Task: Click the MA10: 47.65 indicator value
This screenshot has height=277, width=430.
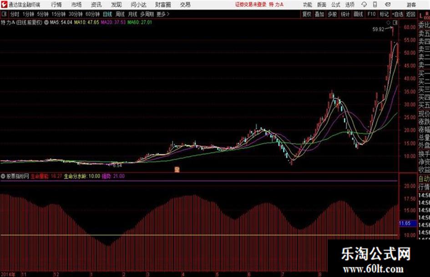Action: [x=86, y=22]
